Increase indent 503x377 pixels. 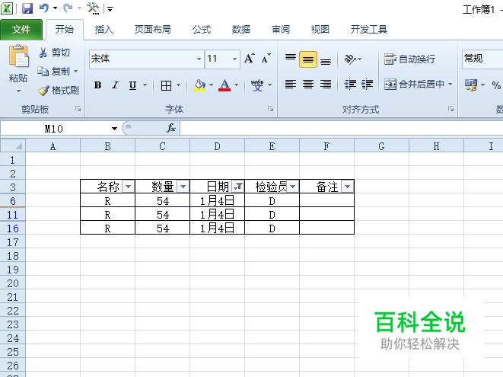367,84
